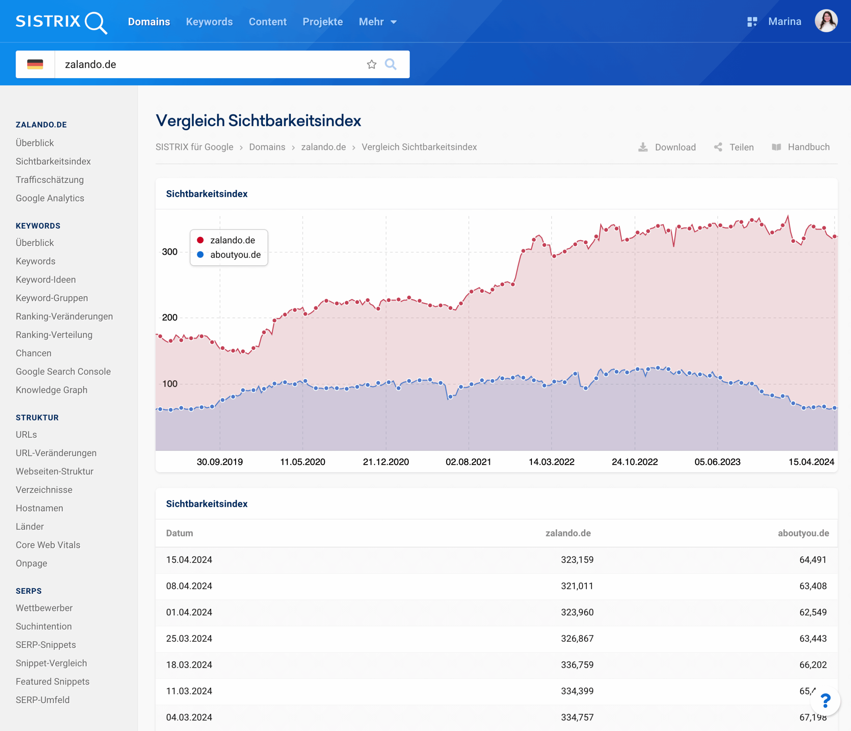Open Keyword-Ideen sidebar item

coord(46,280)
